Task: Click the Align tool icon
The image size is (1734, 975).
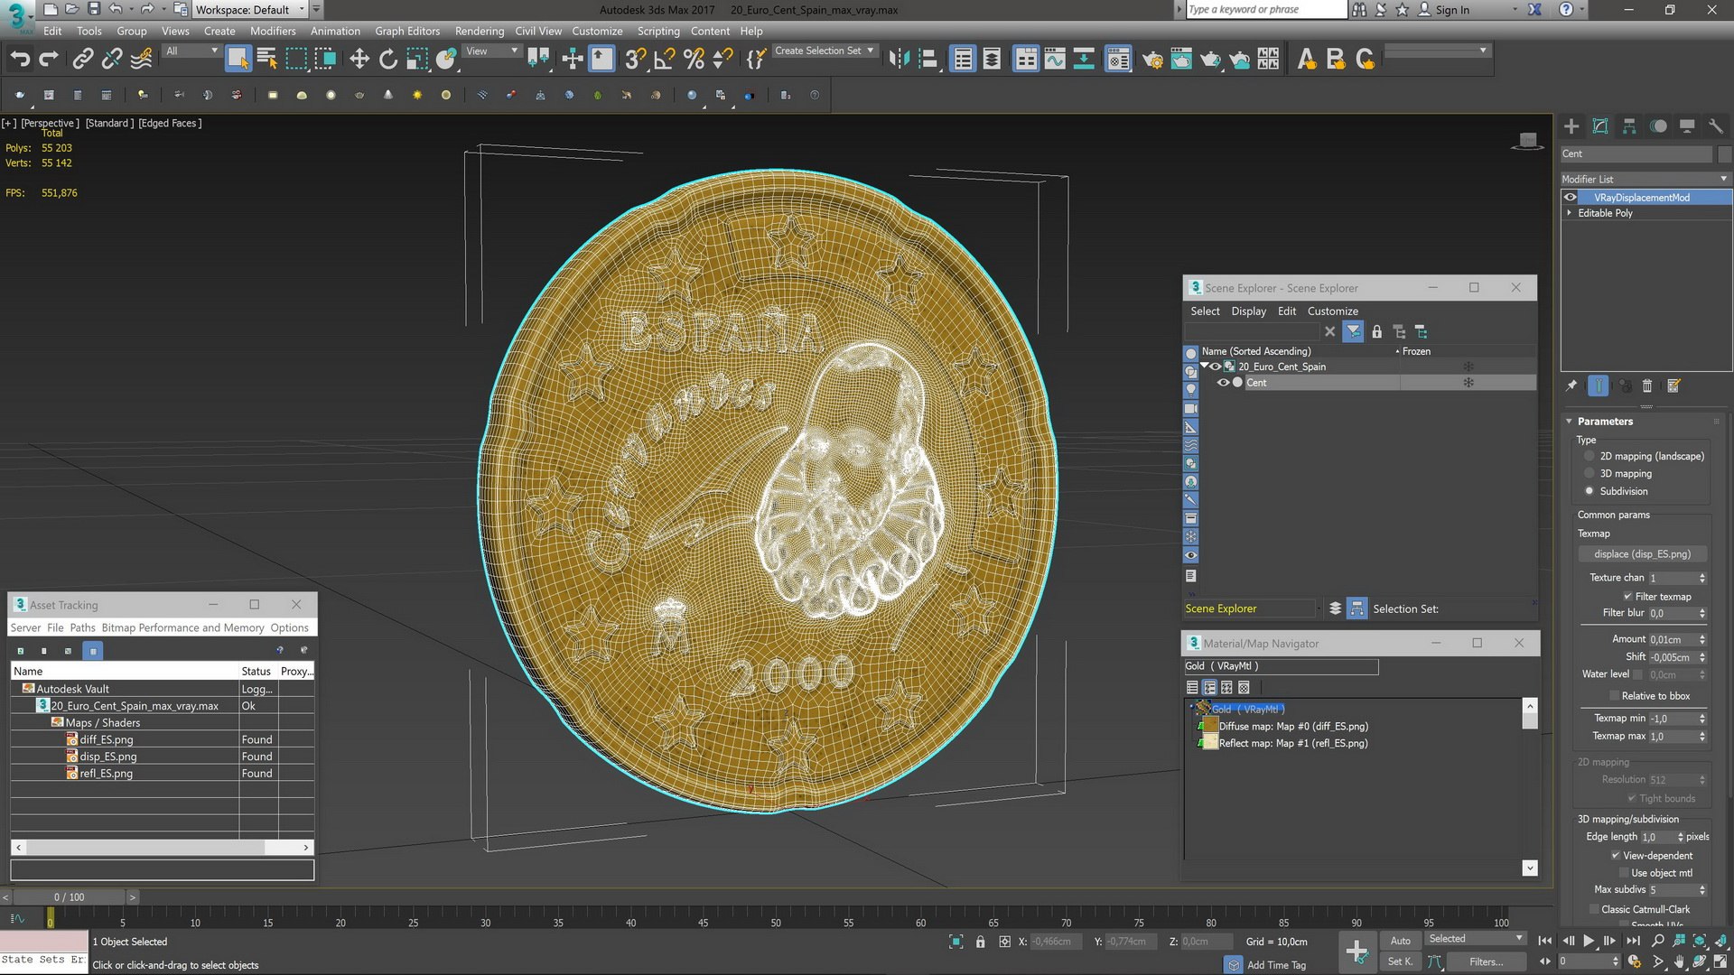Action: pos(928,60)
